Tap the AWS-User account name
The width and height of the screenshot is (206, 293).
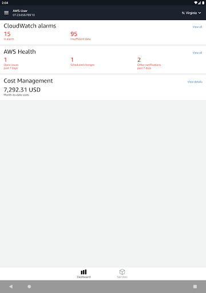[20, 11]
